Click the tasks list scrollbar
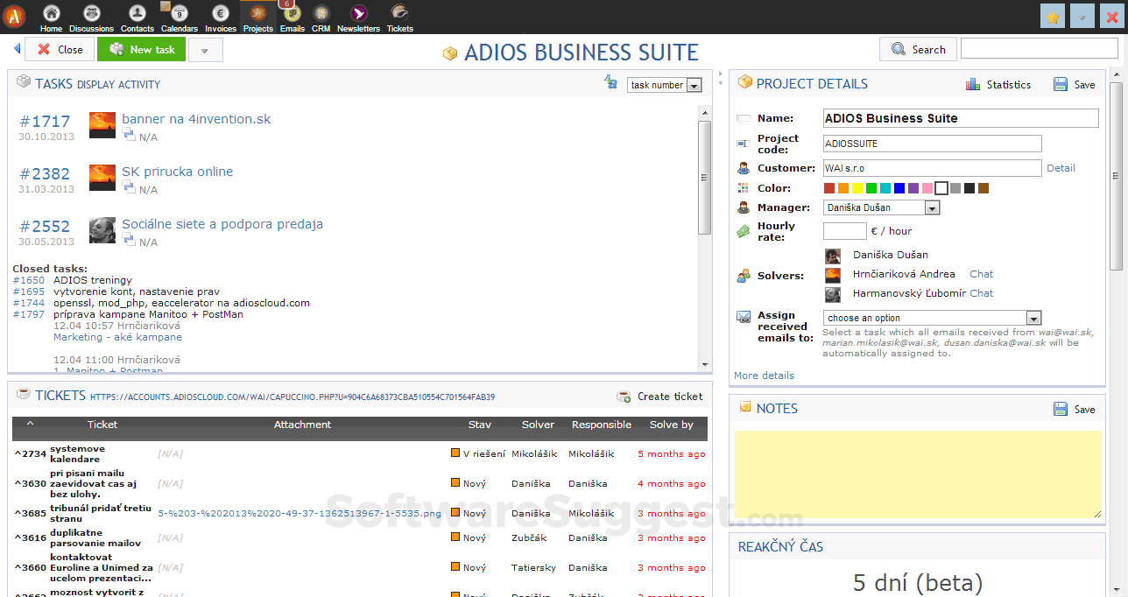Image resolution: width=1128 pixels, height=597 pixels. coord(704,177)
